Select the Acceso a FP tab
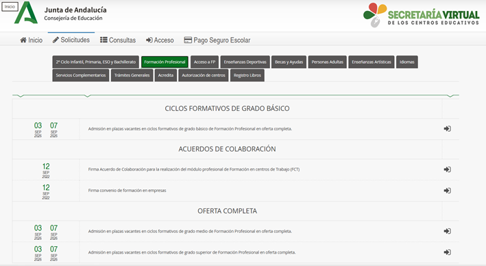The height and width of the screenshot is (266, 486). point(204,62)
